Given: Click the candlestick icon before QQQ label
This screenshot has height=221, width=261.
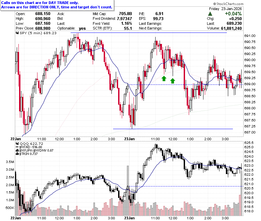Looking at the screenshot, I should click(17, 144).
